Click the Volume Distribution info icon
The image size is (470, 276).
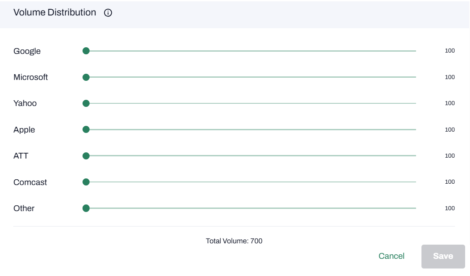point(108,13)
